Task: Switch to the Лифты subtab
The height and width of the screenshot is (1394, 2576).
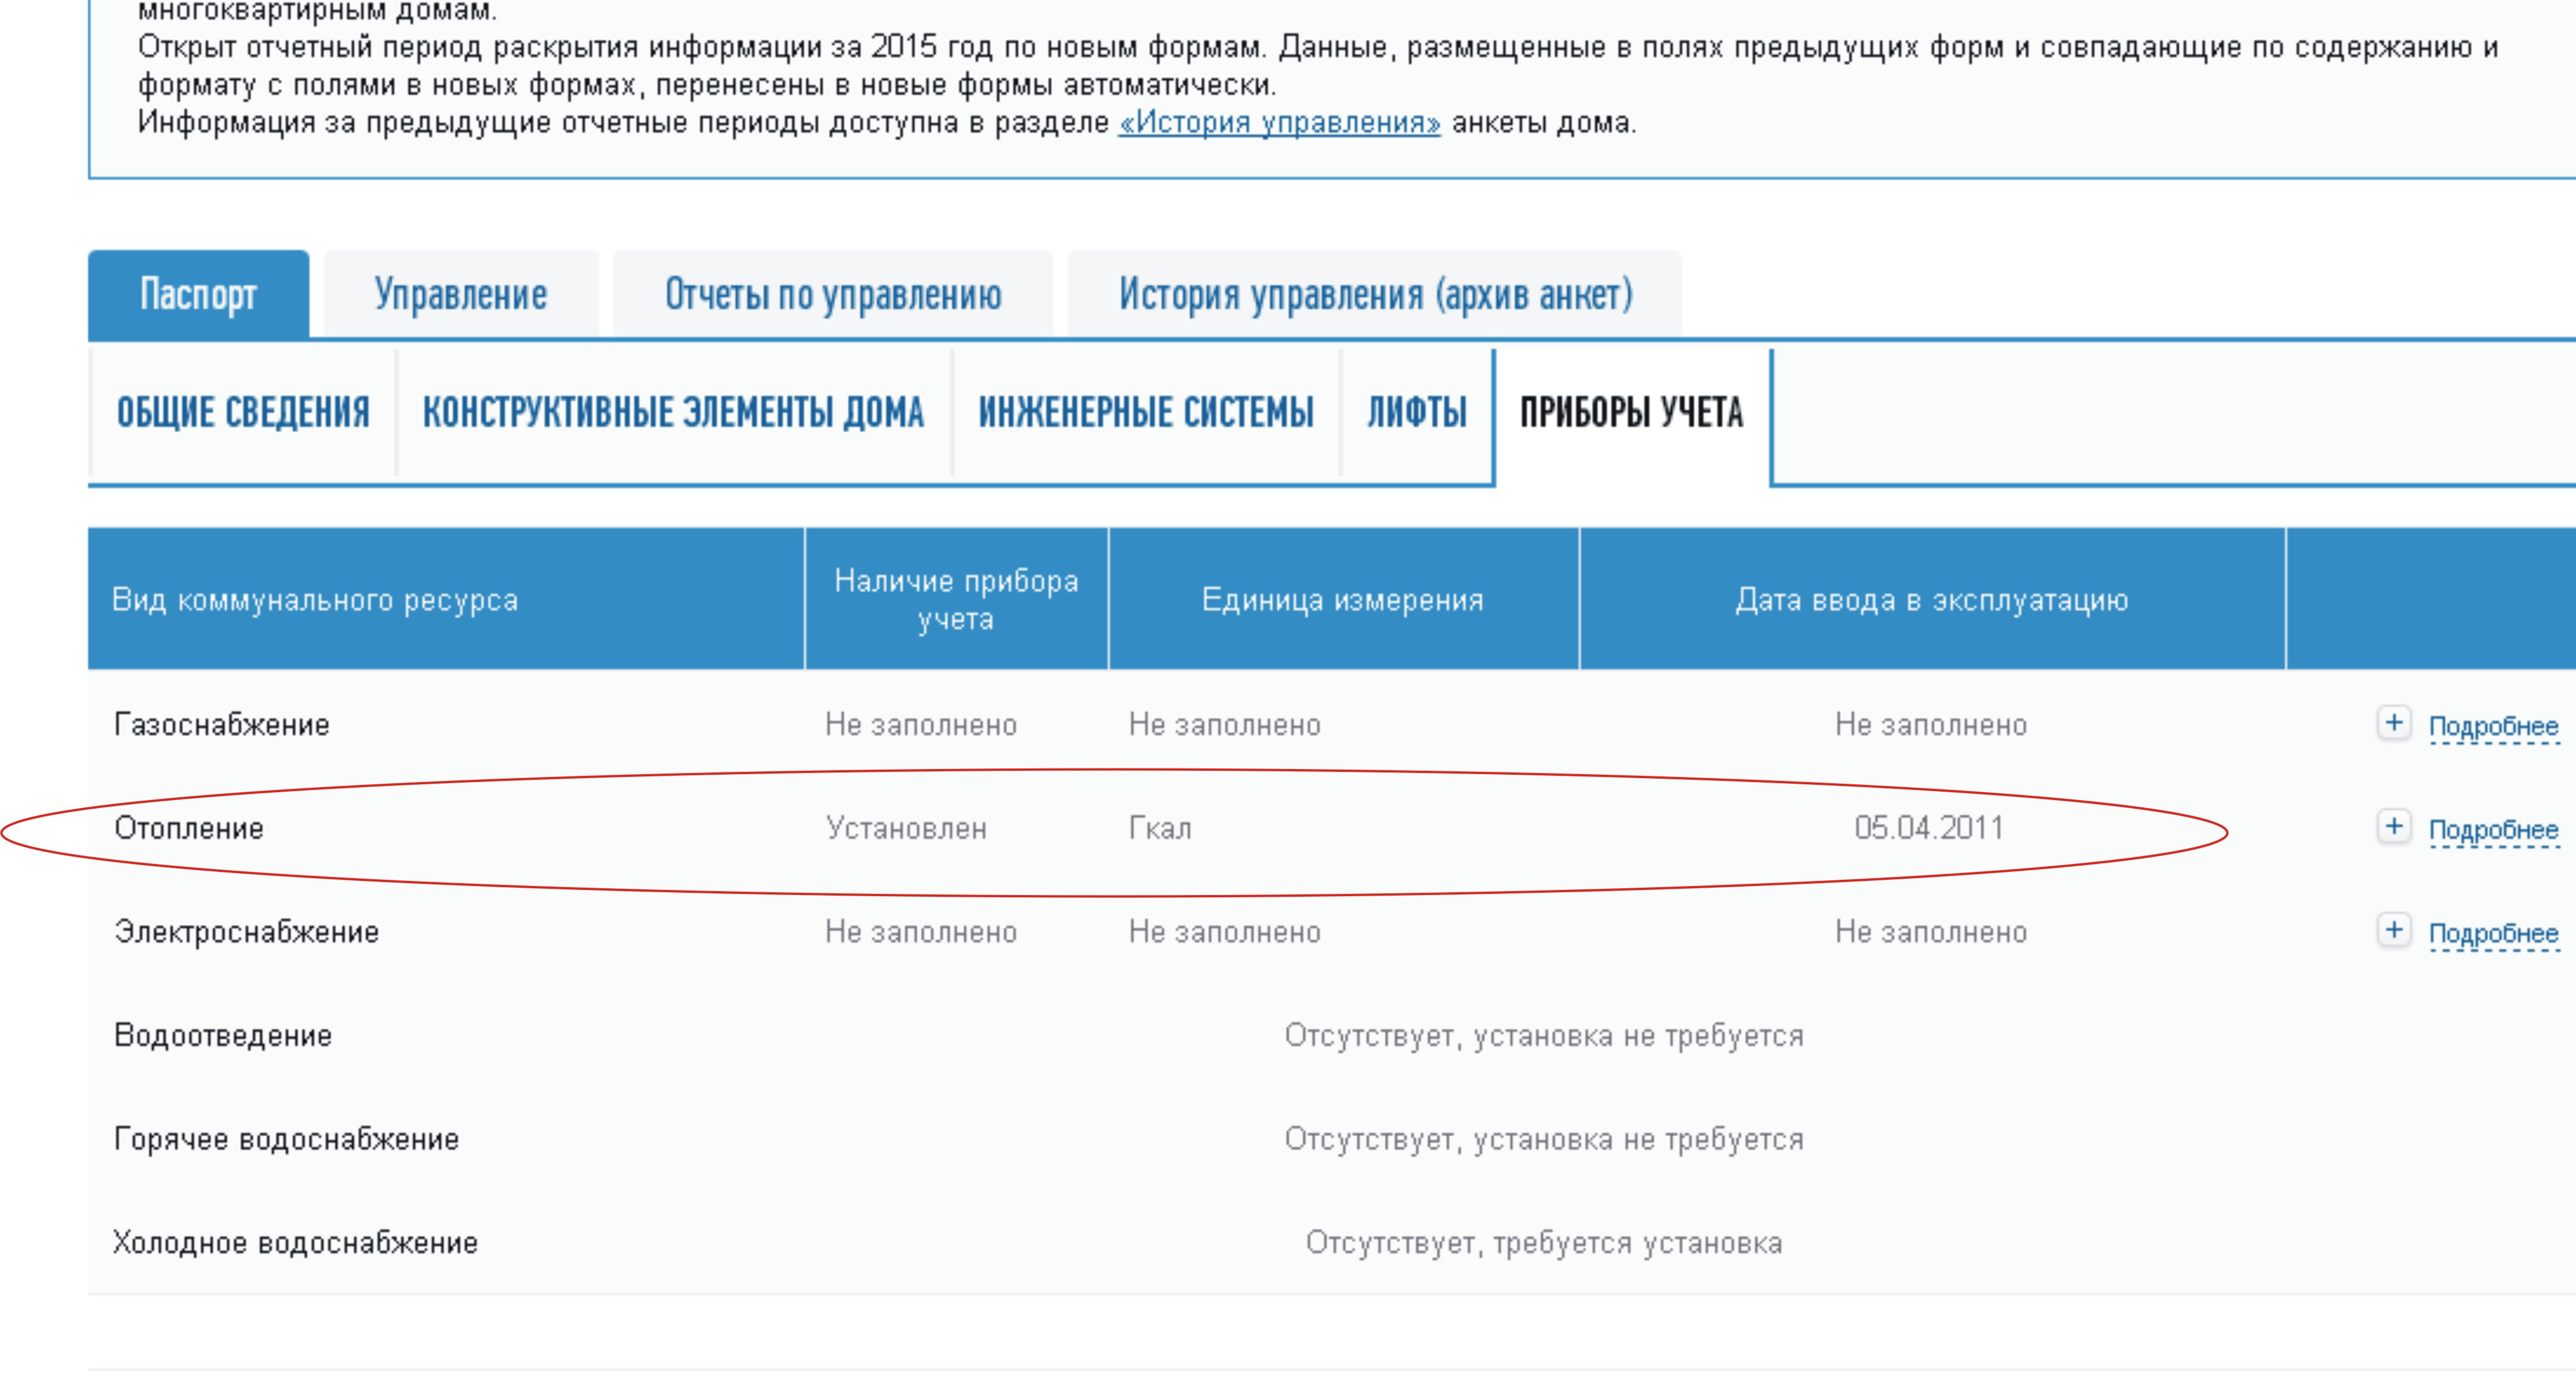Action: coord(1416,413)
